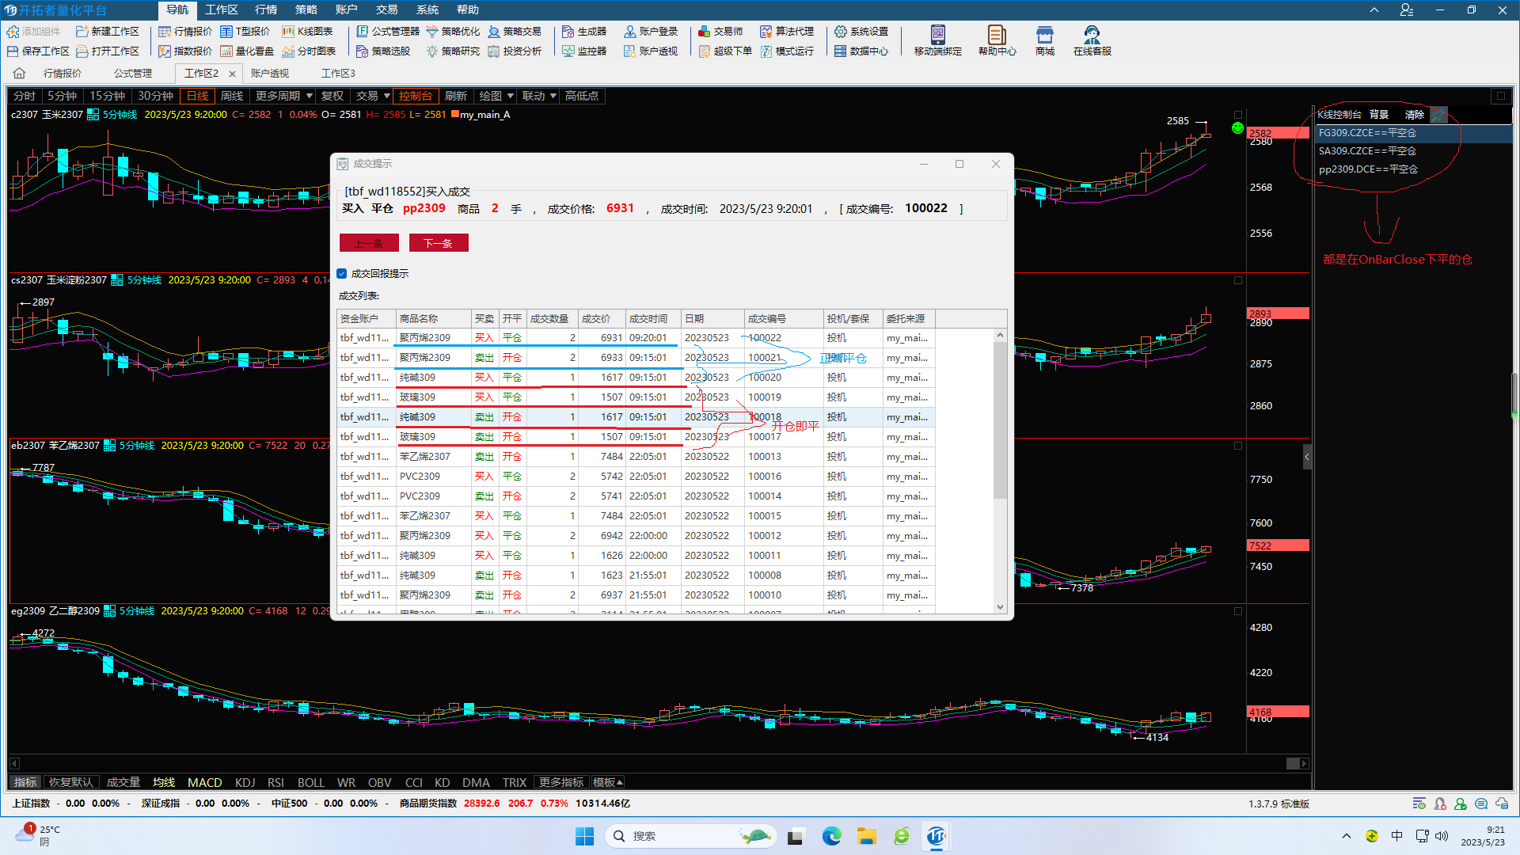Open the 工作区 menu
The height and width of the screenshot is (855, 1520).
tap(221, 9)
